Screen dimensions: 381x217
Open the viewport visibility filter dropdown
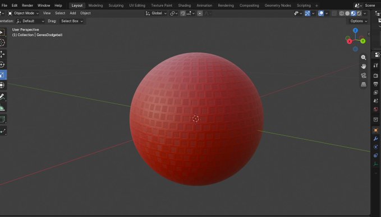(x=298, y=13)
